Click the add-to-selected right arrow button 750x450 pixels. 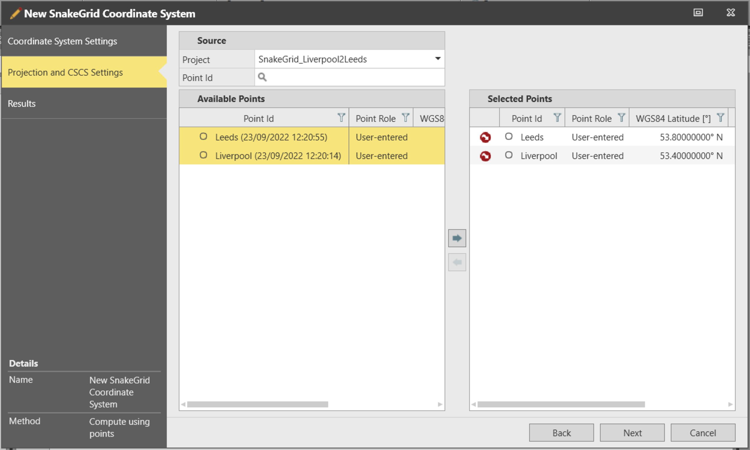(457, 238)
